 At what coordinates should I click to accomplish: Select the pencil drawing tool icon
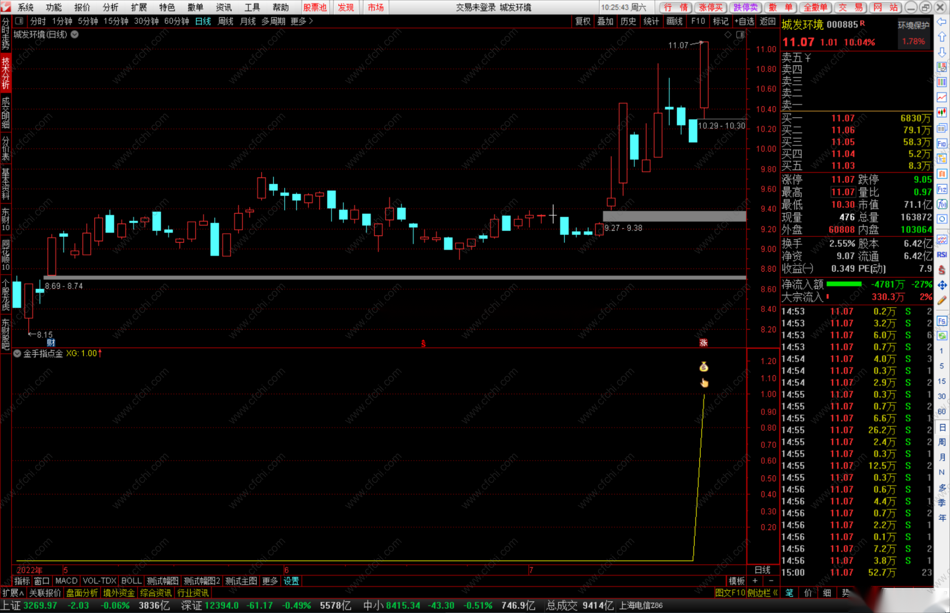(941, 300)
